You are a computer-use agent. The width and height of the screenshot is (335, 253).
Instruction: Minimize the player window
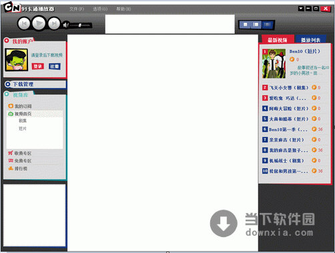coord(308,9)
